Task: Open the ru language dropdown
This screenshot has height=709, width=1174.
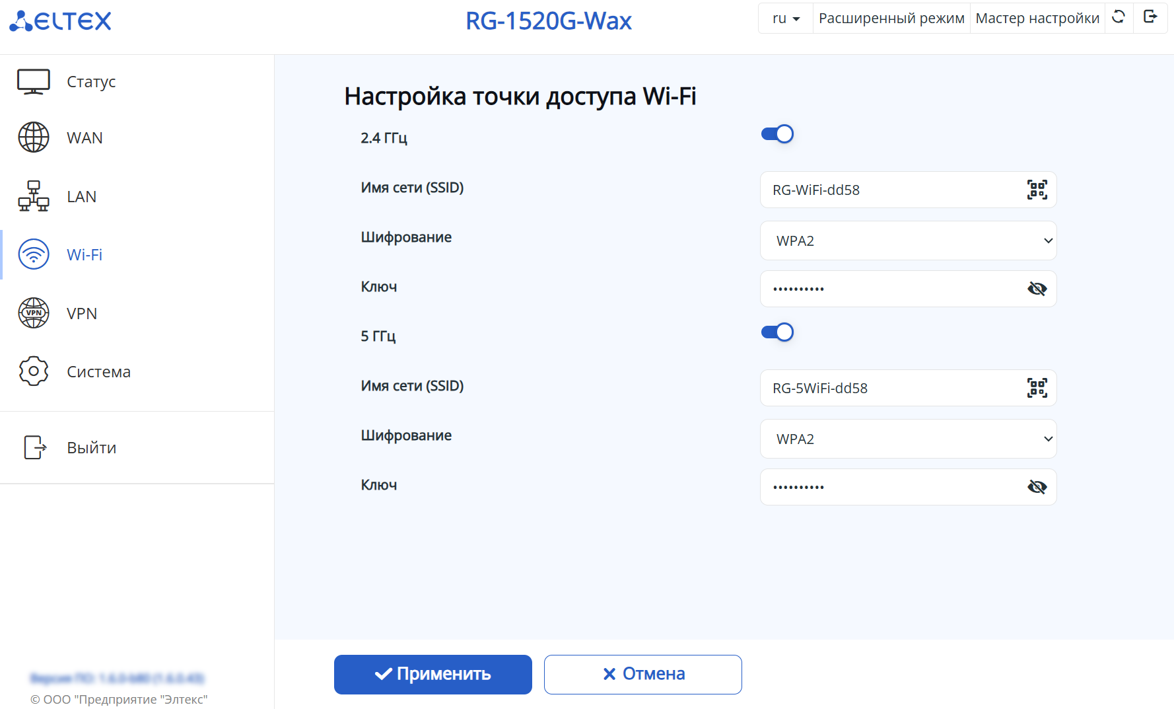Action: 786,19
